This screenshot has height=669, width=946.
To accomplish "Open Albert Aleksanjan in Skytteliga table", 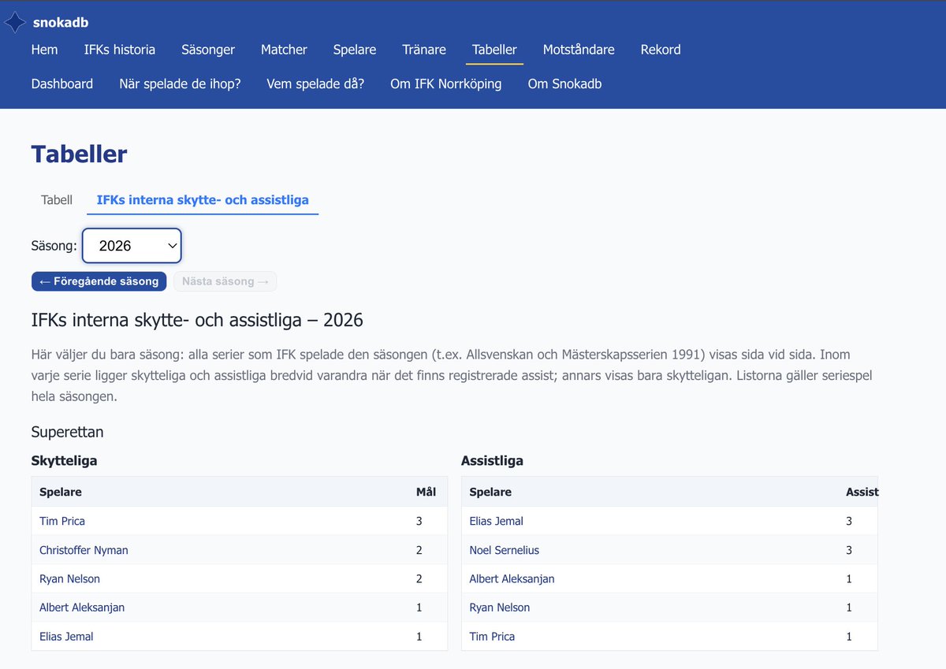I will 82,608.
